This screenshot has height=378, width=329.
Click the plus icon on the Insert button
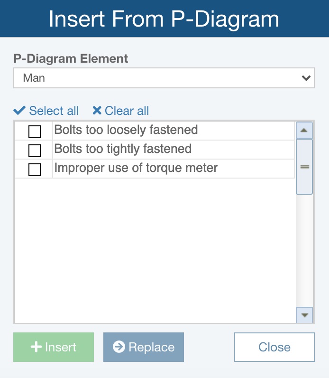[x=36, y=347]
